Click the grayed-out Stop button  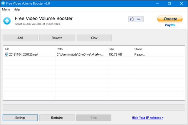coord(94,118)
